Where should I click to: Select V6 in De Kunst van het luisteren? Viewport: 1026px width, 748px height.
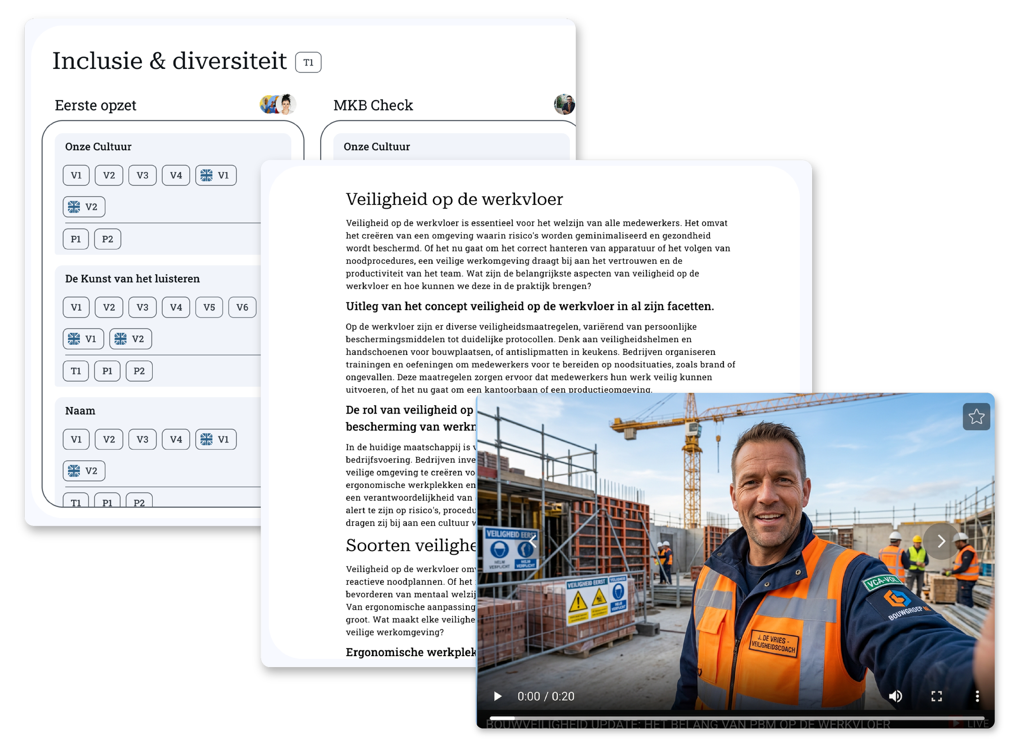click(x=242, y=307)
